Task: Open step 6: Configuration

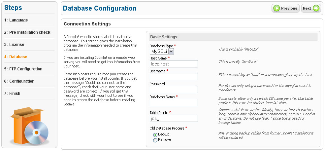Action: tap(19, 81)
